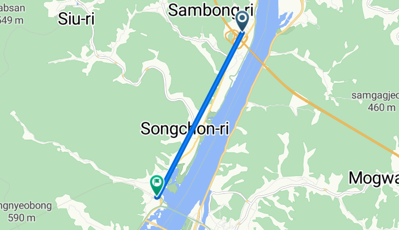Click the green destination flag marker
The image size is (399, 230).
(x=157, y=185)
